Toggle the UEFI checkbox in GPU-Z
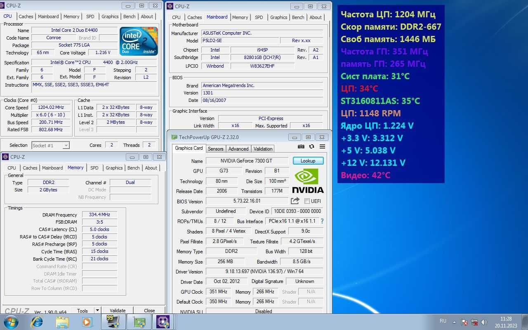 (x=307, y=201)
